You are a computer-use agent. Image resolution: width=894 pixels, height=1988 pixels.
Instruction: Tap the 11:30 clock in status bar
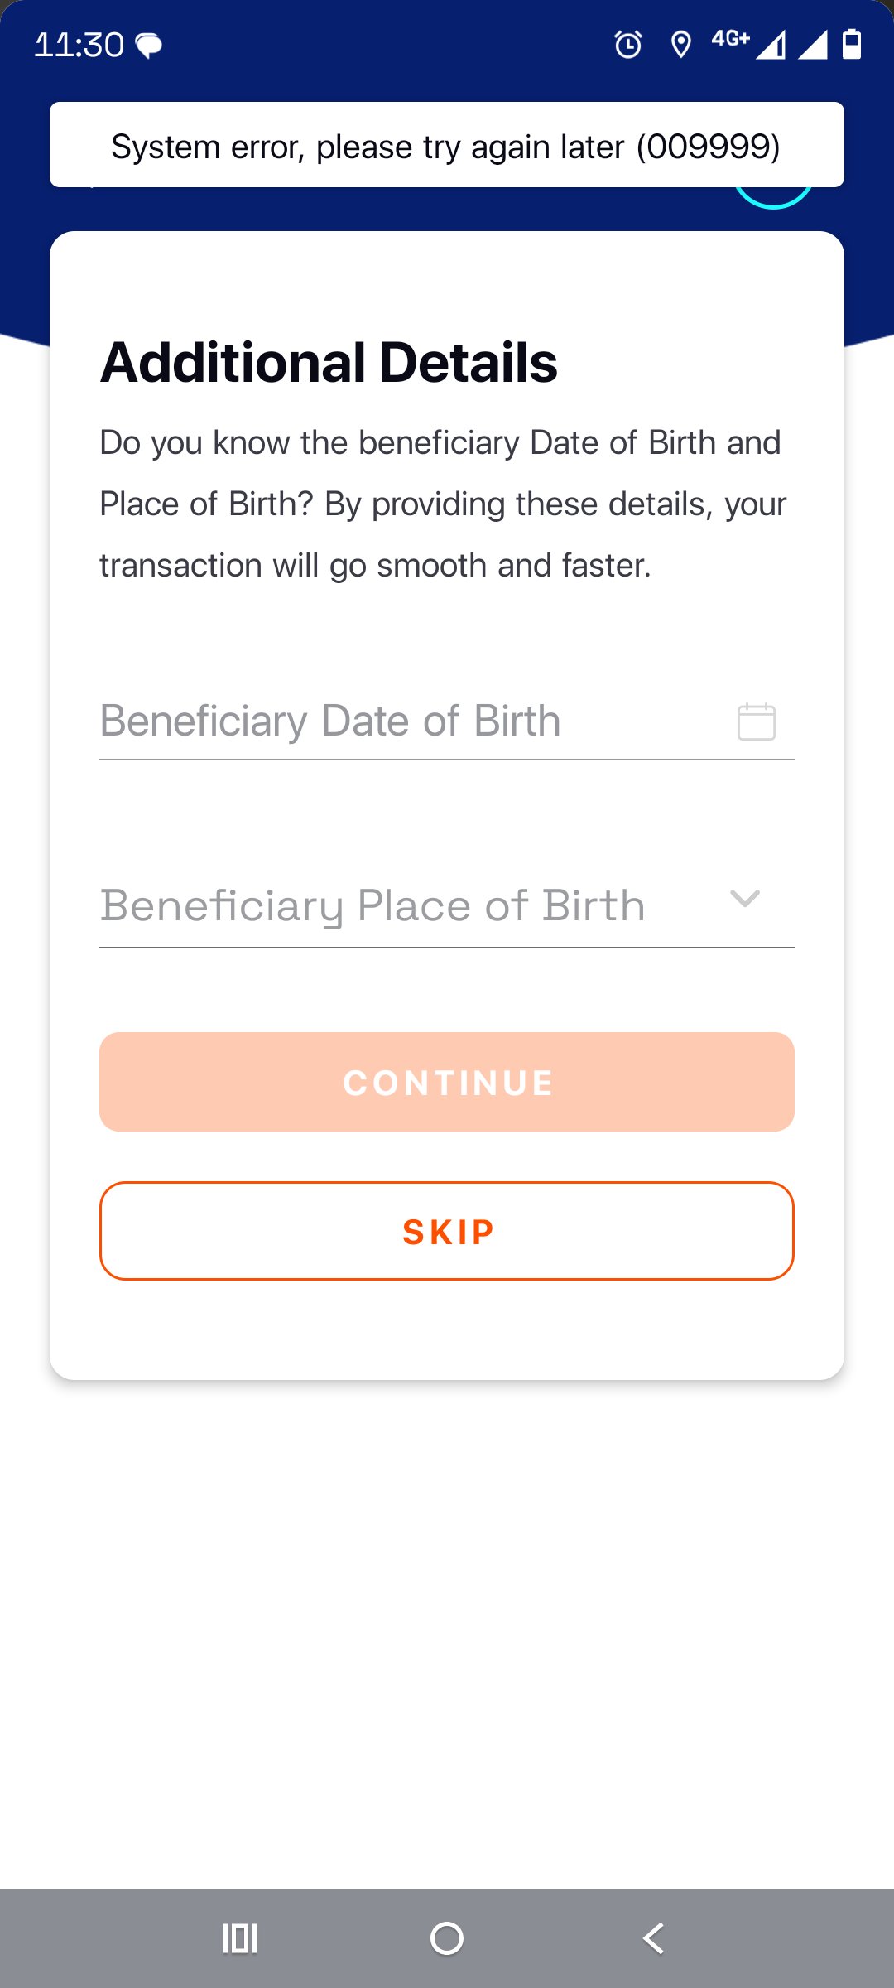click(x=79, y=45)
